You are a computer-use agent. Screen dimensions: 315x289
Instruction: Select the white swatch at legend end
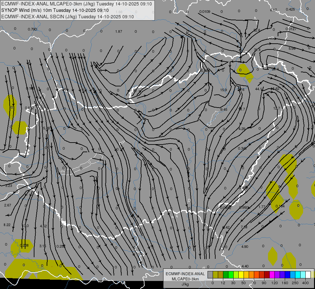308,275
